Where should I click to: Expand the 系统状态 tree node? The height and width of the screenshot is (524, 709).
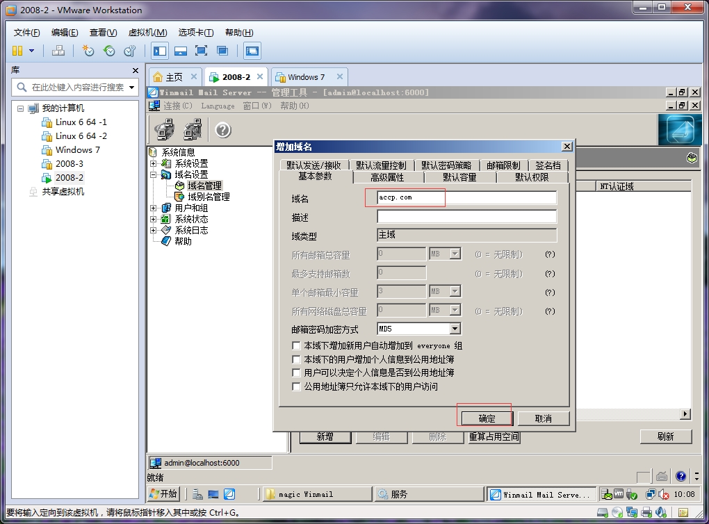(154, 220)
